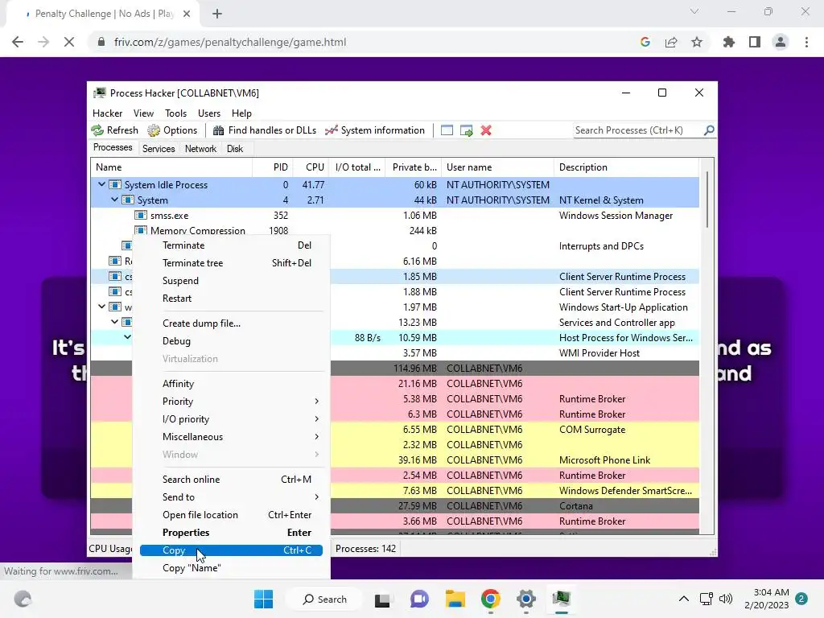
Task: Switch to the Services tab
Action: (159, 149)
